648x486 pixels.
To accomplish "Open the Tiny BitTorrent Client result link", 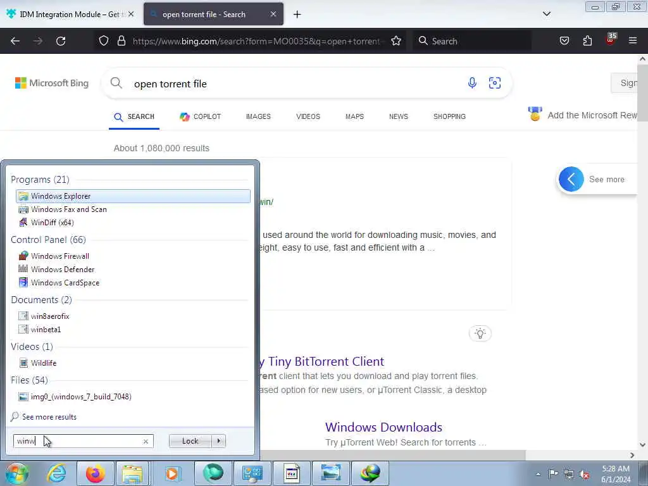I will pyautogui.click(x=322, y=361).
